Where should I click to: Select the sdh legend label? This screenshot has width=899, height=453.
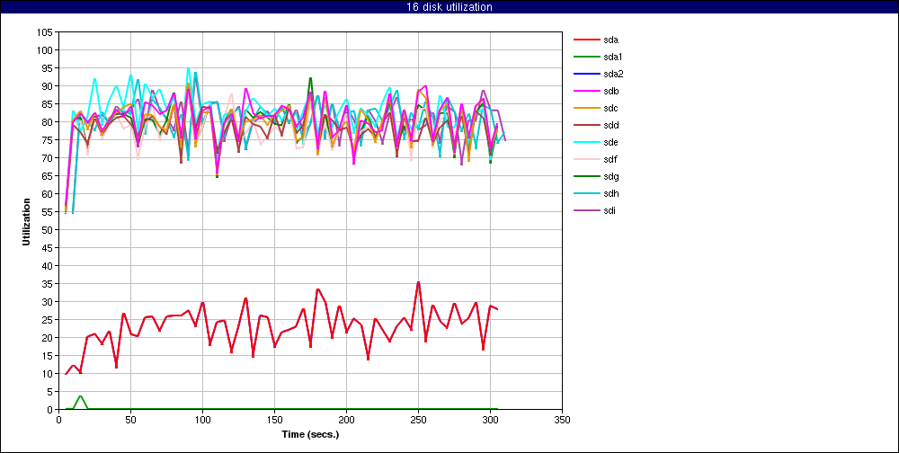click(x=611, y=194)
